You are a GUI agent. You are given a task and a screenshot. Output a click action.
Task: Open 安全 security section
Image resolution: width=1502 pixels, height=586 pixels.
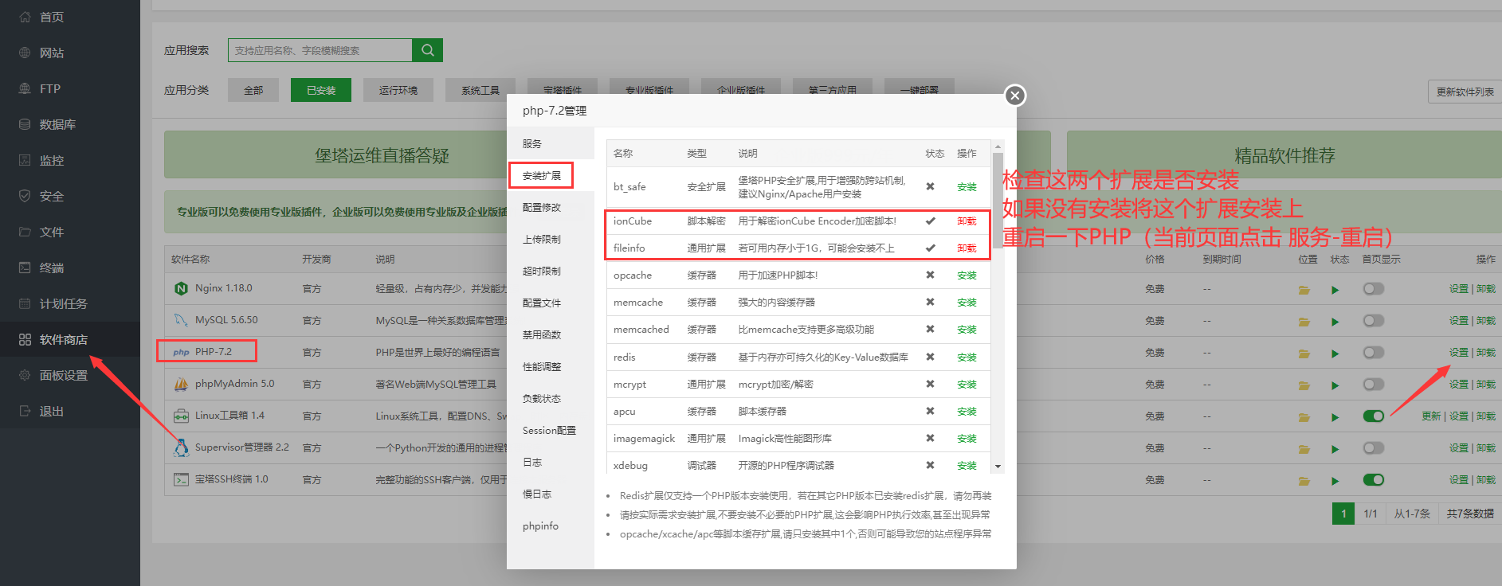tap(52, 196)
